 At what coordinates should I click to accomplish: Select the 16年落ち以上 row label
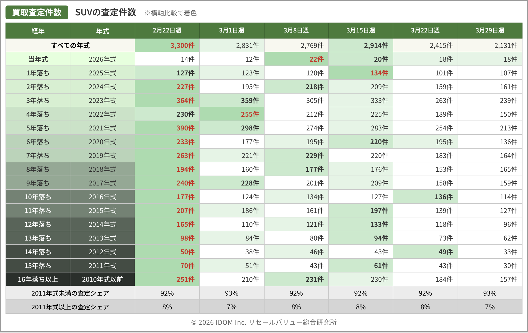coord(38,279)
